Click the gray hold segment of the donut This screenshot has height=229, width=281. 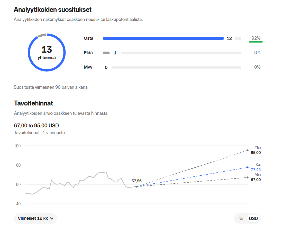coord(42,35)
